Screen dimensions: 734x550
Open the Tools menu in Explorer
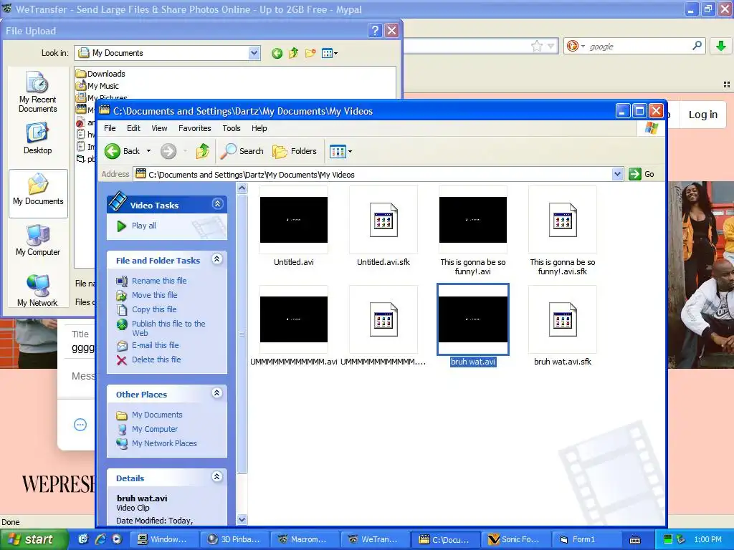232,128
